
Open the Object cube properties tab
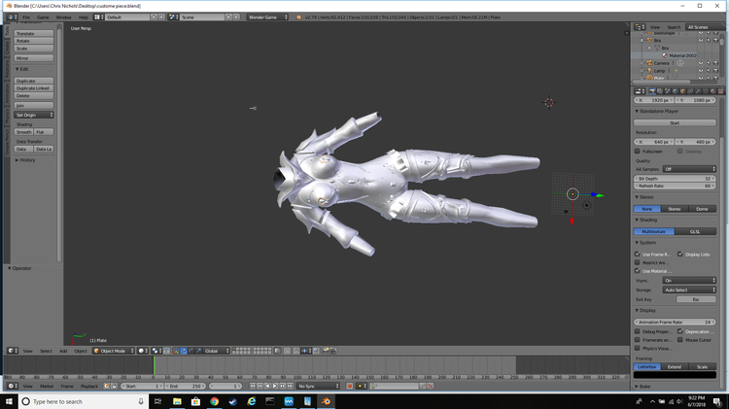(682, 91)
